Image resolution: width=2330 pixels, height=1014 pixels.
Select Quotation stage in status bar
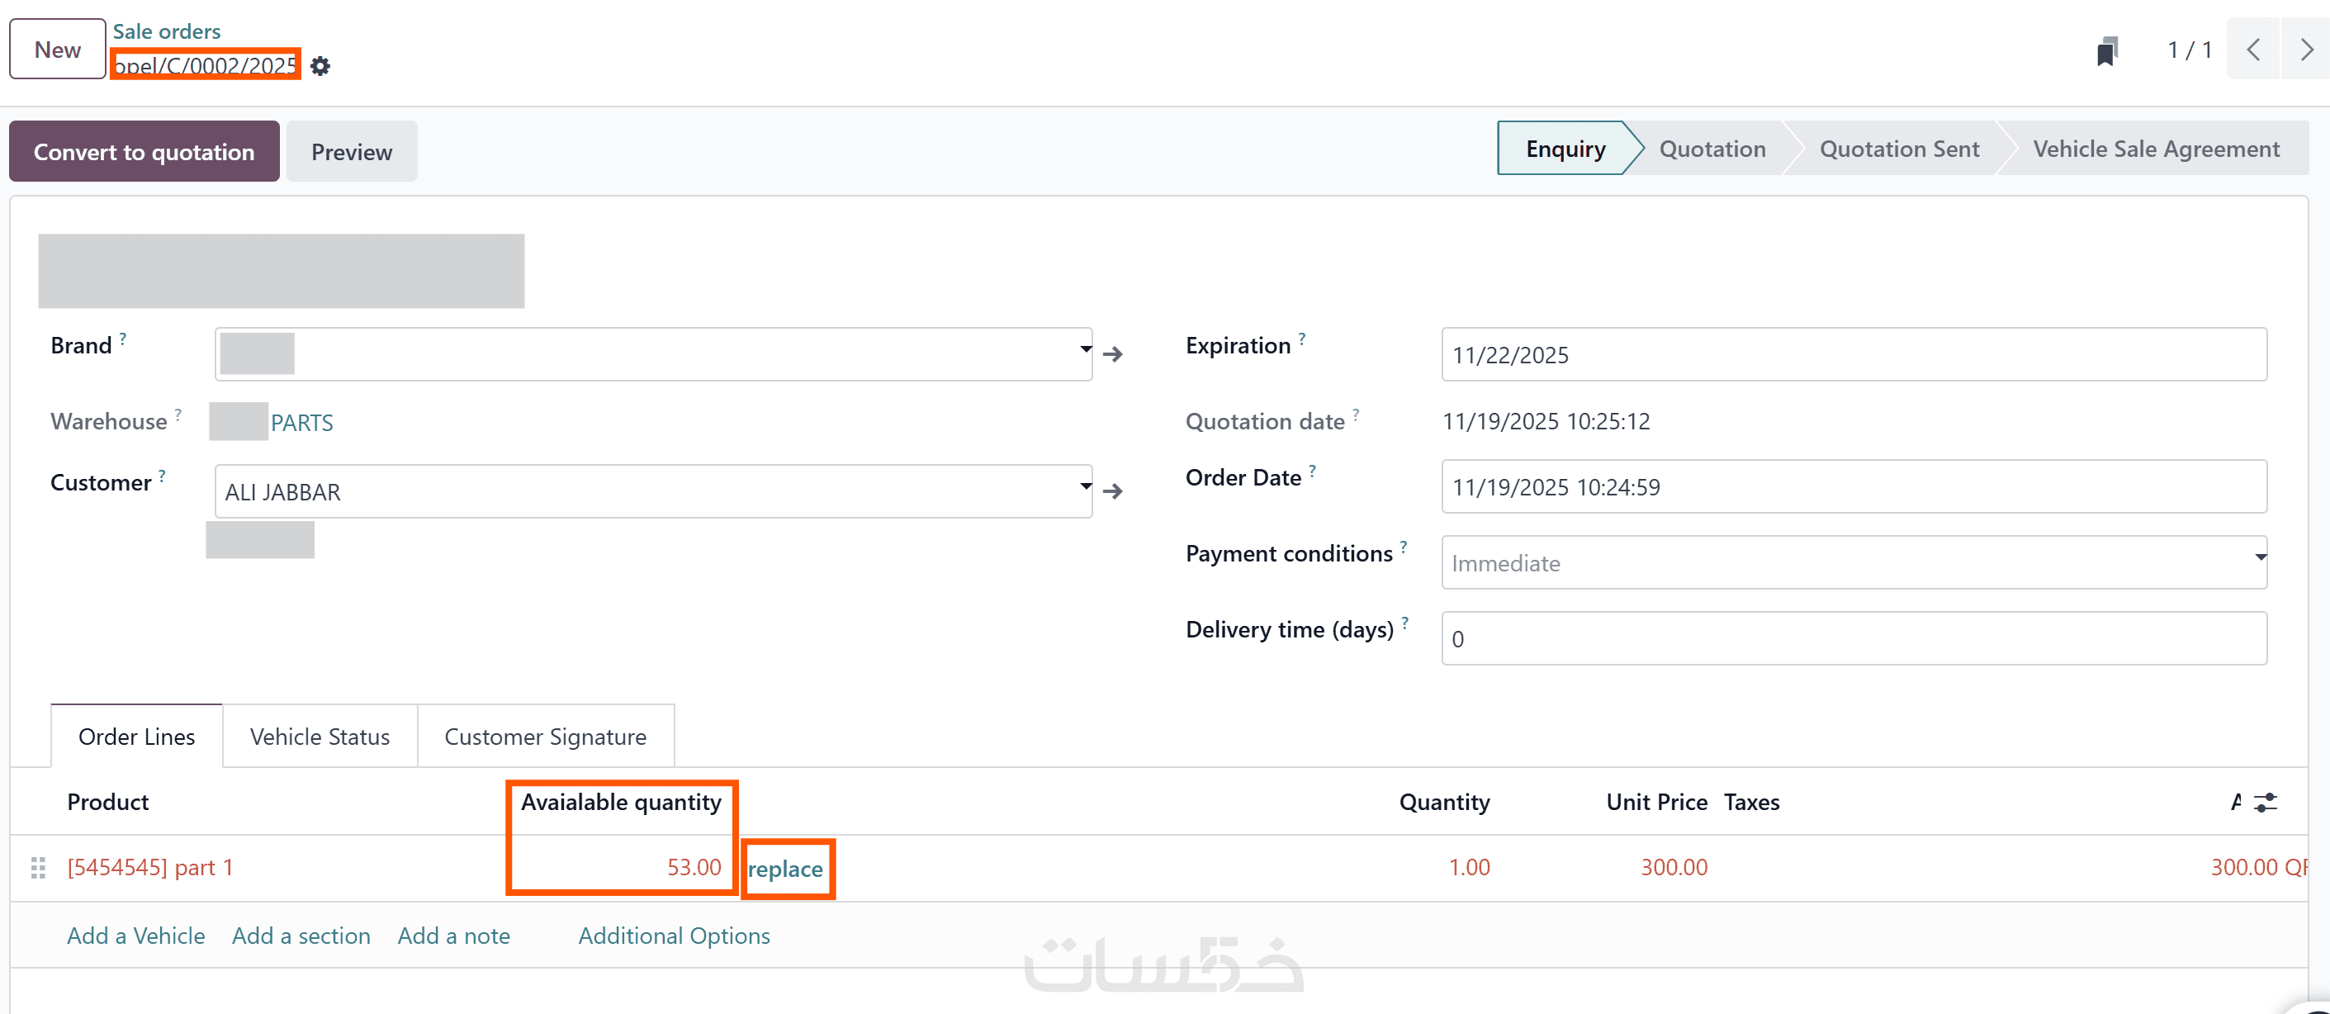1712,149
